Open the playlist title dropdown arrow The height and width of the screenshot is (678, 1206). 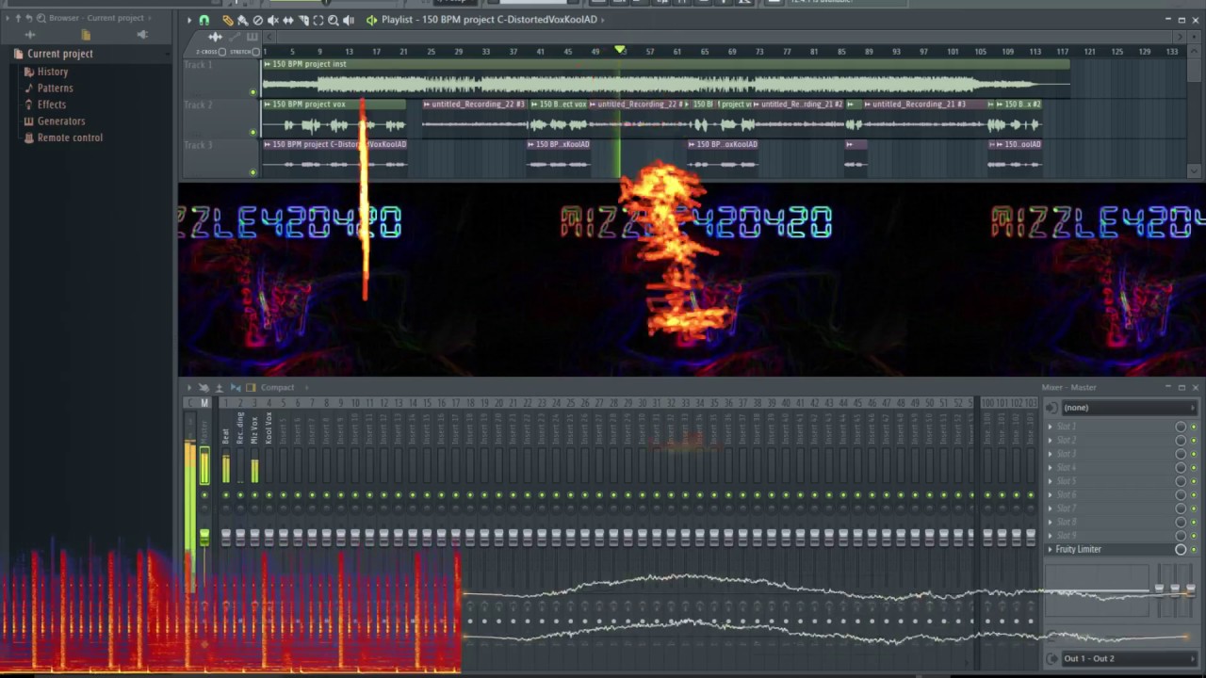point(602,19)
